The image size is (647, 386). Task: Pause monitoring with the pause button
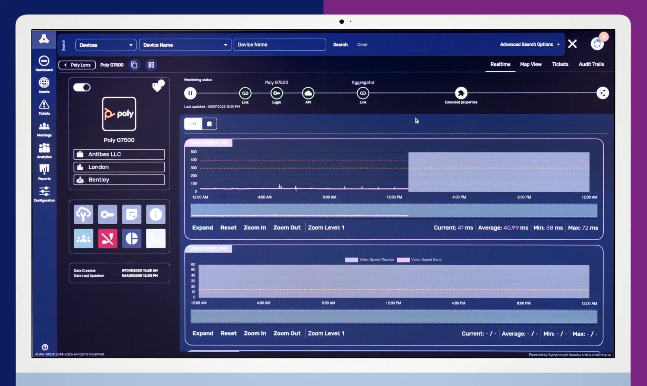pos(190,93)
